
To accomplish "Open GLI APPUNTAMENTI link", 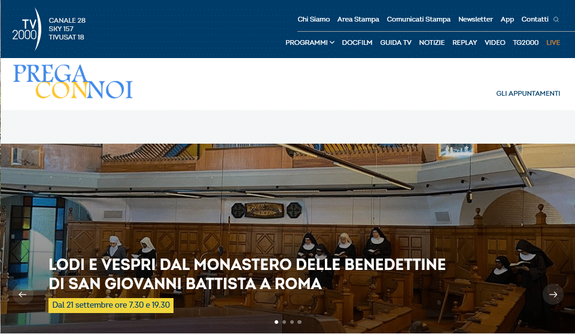I will [x=528, y=93].
